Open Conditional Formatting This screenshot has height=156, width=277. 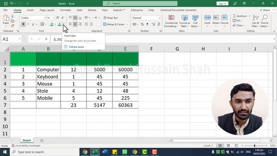(x=171, y=21)
